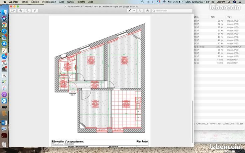
Task: Click the zoom in magnifier icon
Action: coord(27,11)
